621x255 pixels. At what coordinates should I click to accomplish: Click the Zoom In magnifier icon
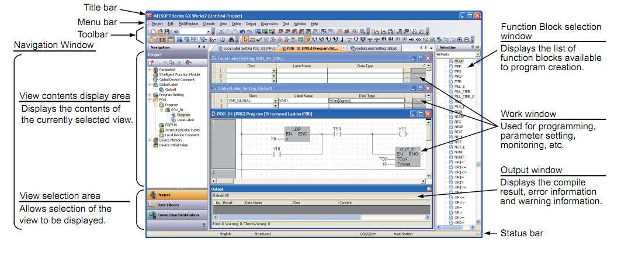point(460,40)
